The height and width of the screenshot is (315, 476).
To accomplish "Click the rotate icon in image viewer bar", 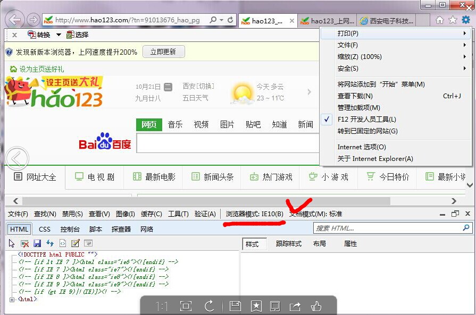I will tap(209, 306).
